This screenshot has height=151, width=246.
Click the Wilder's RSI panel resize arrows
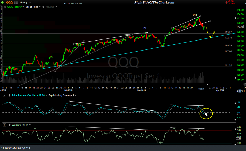(x=9, y=125)
